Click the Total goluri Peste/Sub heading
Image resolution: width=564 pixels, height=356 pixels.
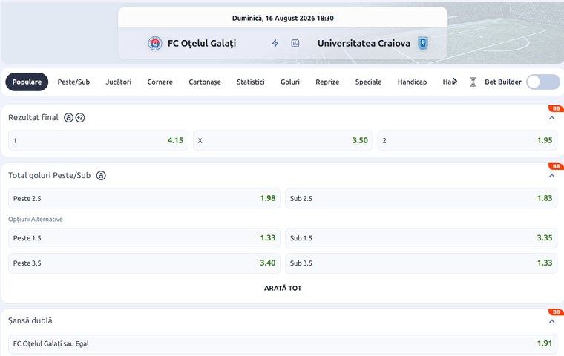point(49,176)
